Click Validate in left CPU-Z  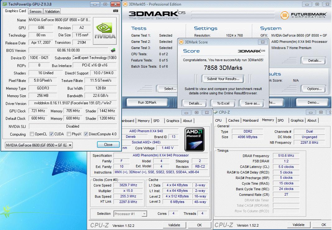coord(174,225)
